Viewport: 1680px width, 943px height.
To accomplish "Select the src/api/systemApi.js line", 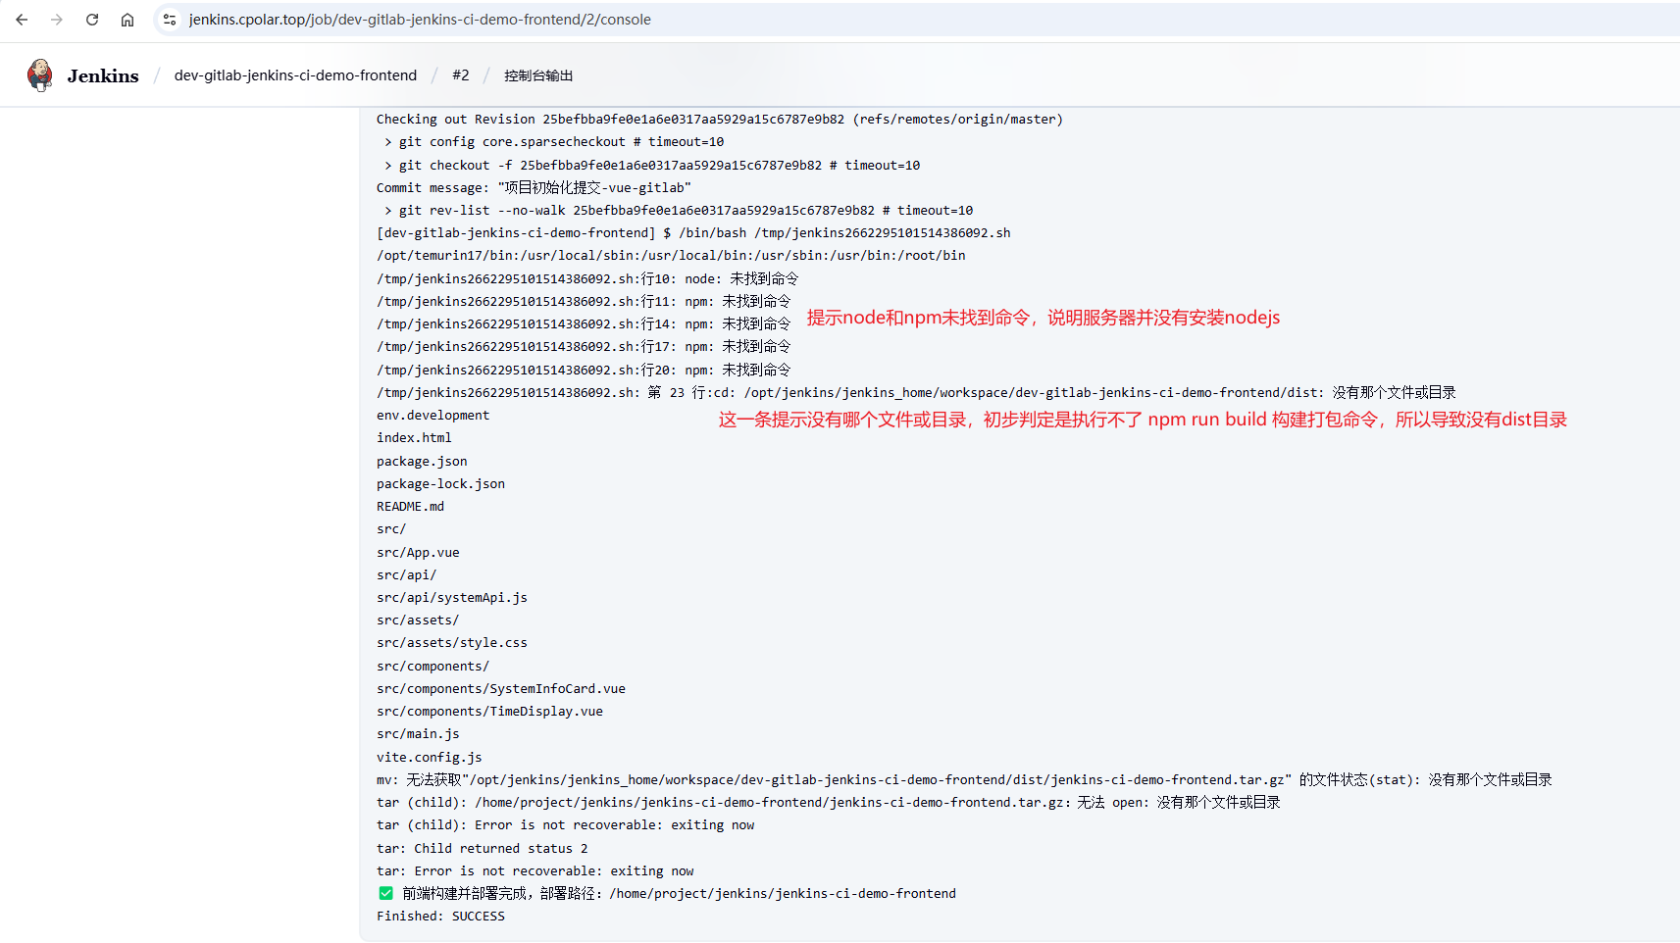I will coord(452,598).
